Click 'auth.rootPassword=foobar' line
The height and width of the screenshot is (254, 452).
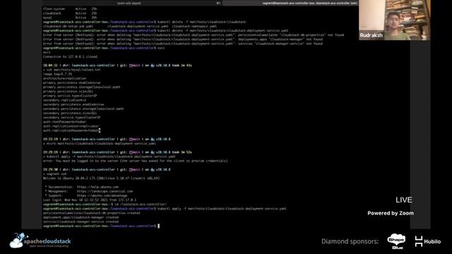(x=64, y=122)
